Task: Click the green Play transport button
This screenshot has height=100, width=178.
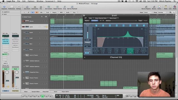Action: tap(43, 96)
